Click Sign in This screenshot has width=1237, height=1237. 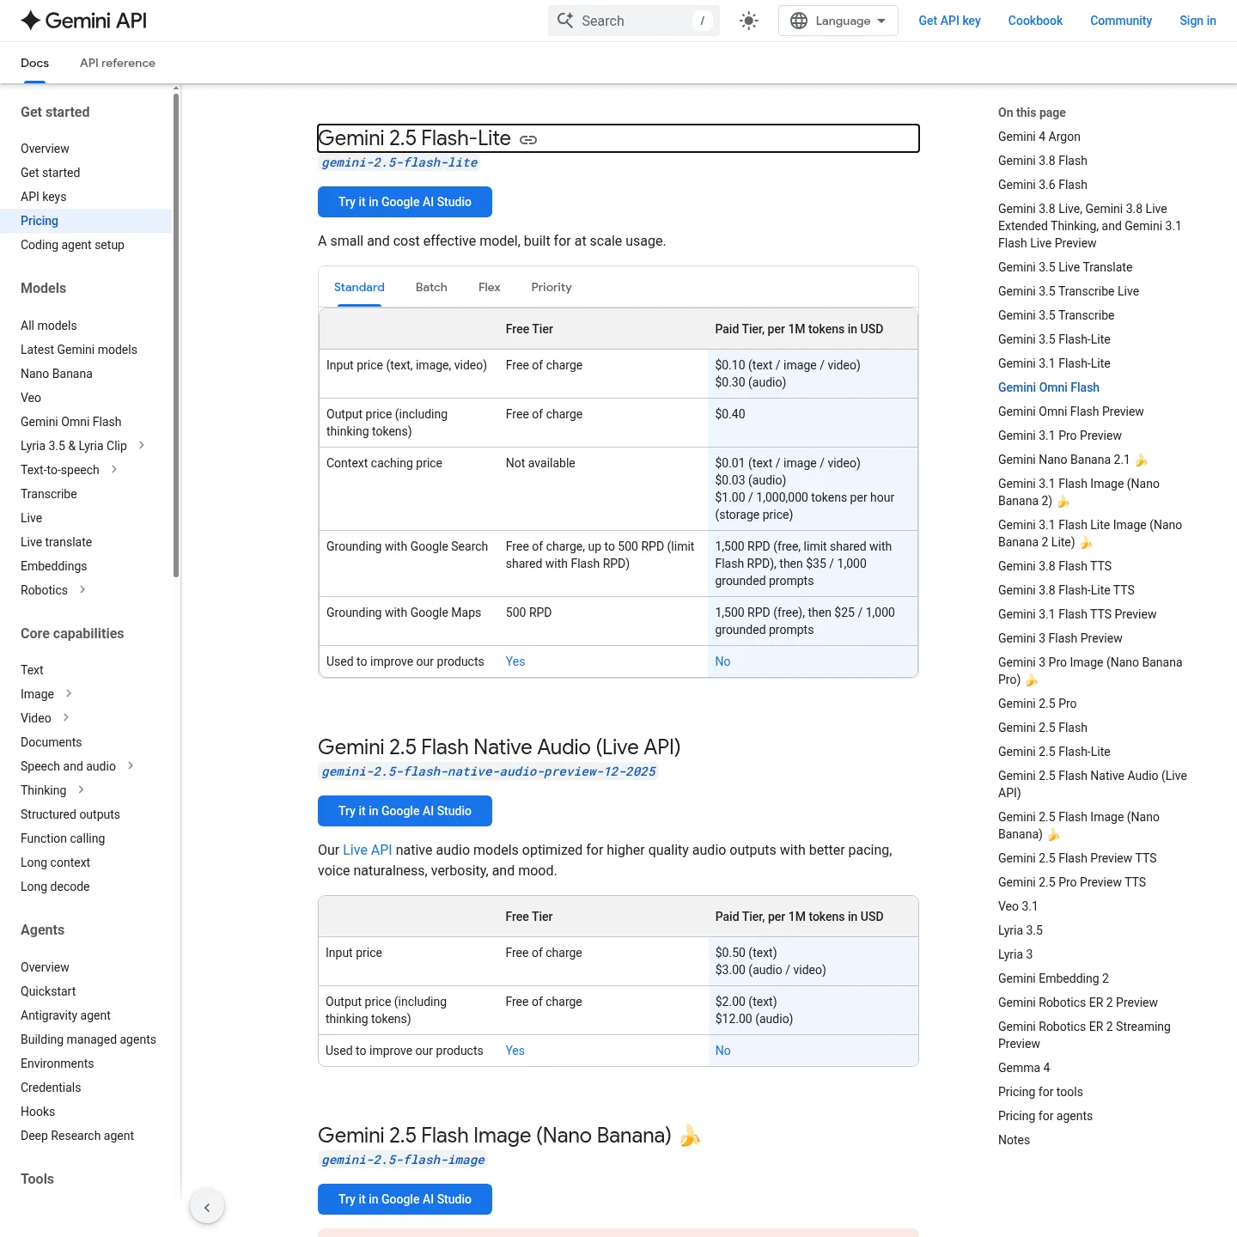coord(1197,21)
